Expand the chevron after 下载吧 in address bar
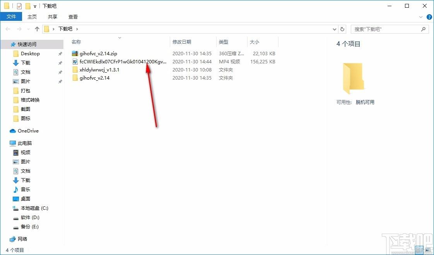Viewport: 434px width, 255px height. [77, 29]
